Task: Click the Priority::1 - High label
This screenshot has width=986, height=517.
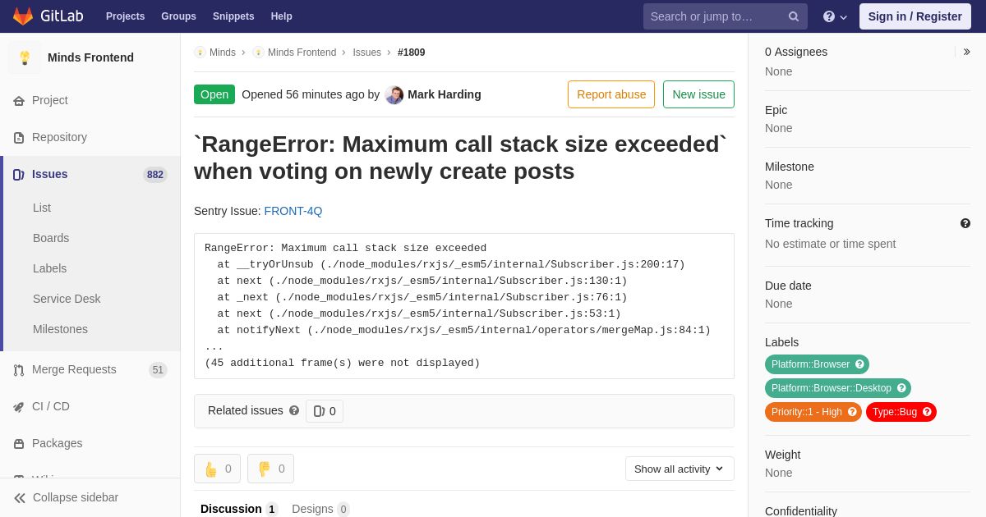Action: tap(813, 412)
